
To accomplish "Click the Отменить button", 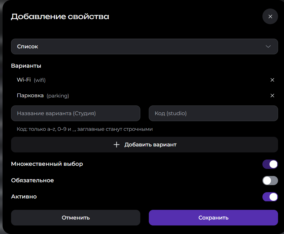I will pos(76,218).
